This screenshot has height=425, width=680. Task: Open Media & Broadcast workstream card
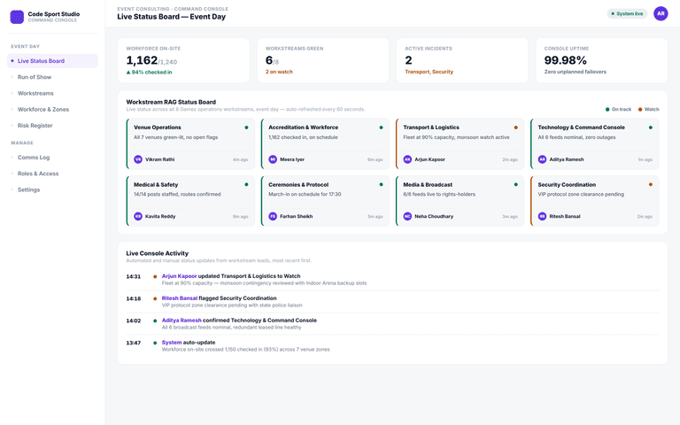[460, 201]
